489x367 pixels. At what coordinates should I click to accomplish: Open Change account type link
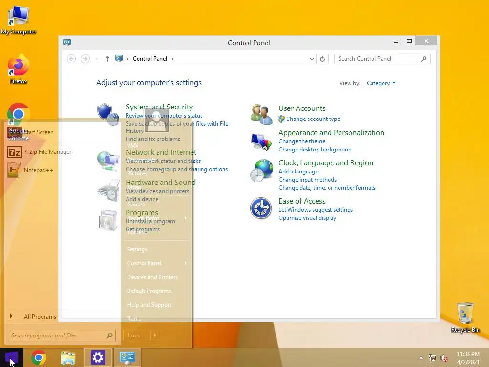click(313, 119)
